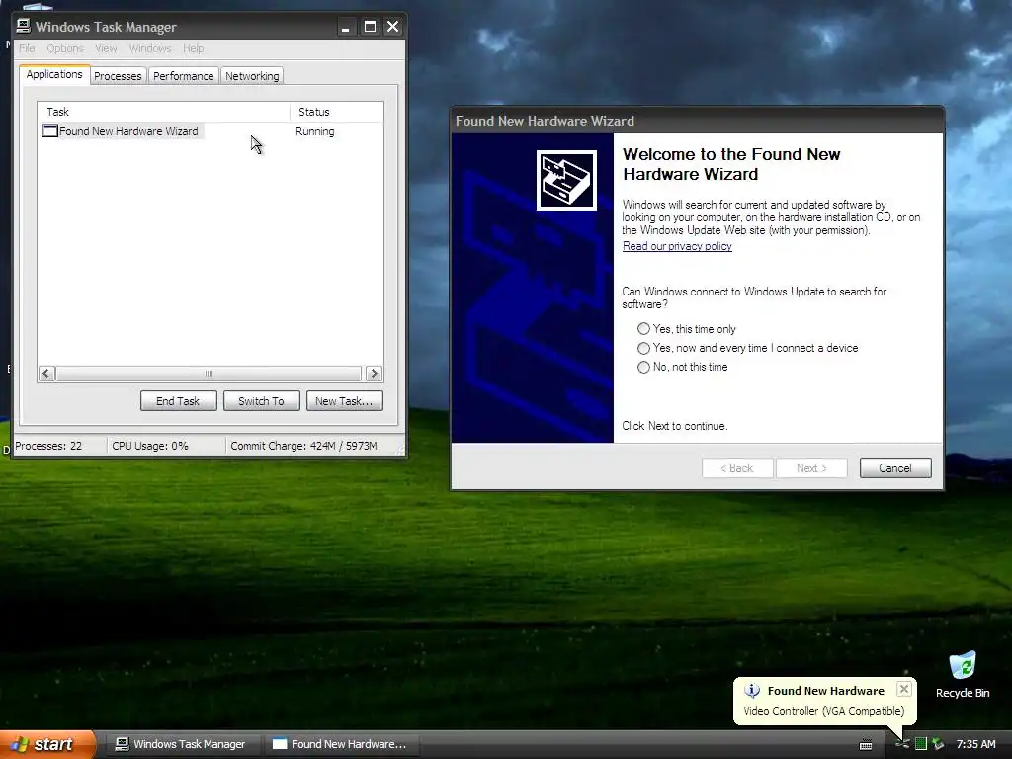The height and width of the screenshot is (759, 1012).
Task: Sort by the Status column header
Action: [336, 112]
